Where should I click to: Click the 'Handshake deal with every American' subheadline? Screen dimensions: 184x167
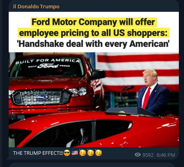pyautogui.click(x=93, y=44)
